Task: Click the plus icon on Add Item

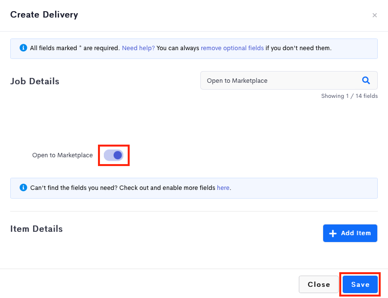Action: point(333,233)
